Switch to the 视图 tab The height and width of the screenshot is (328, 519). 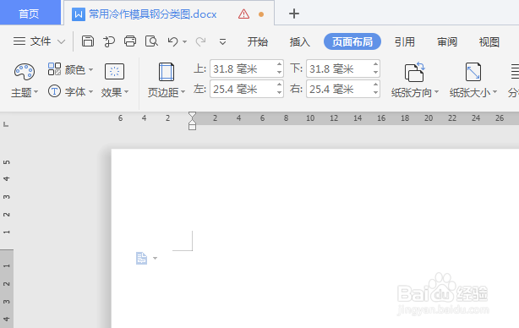(489, 42)
